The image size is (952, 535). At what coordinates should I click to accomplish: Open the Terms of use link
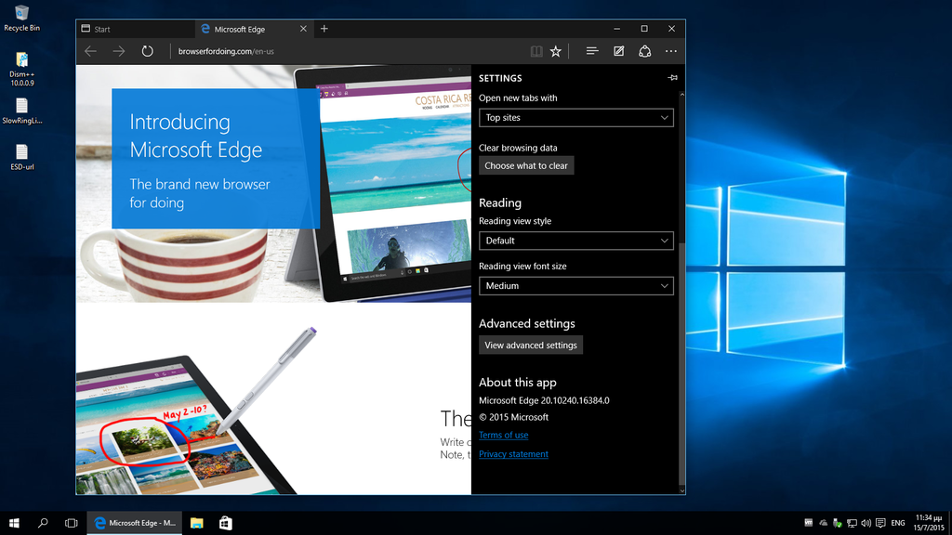[503, 435]
